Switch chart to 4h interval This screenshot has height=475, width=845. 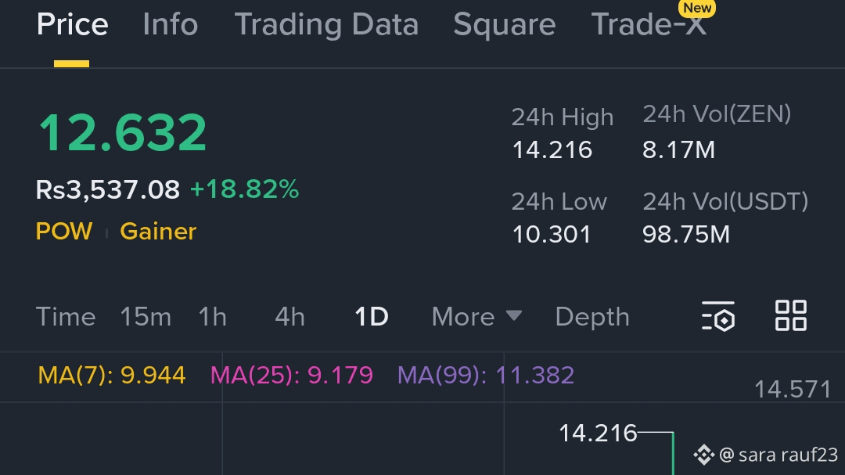pyautogui.click(x=289, y=316)
